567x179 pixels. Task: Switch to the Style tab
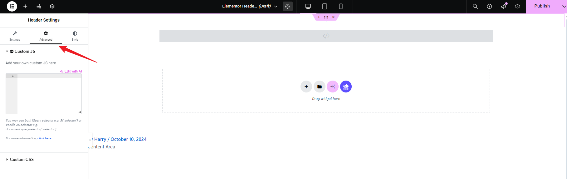coord(75,36)
